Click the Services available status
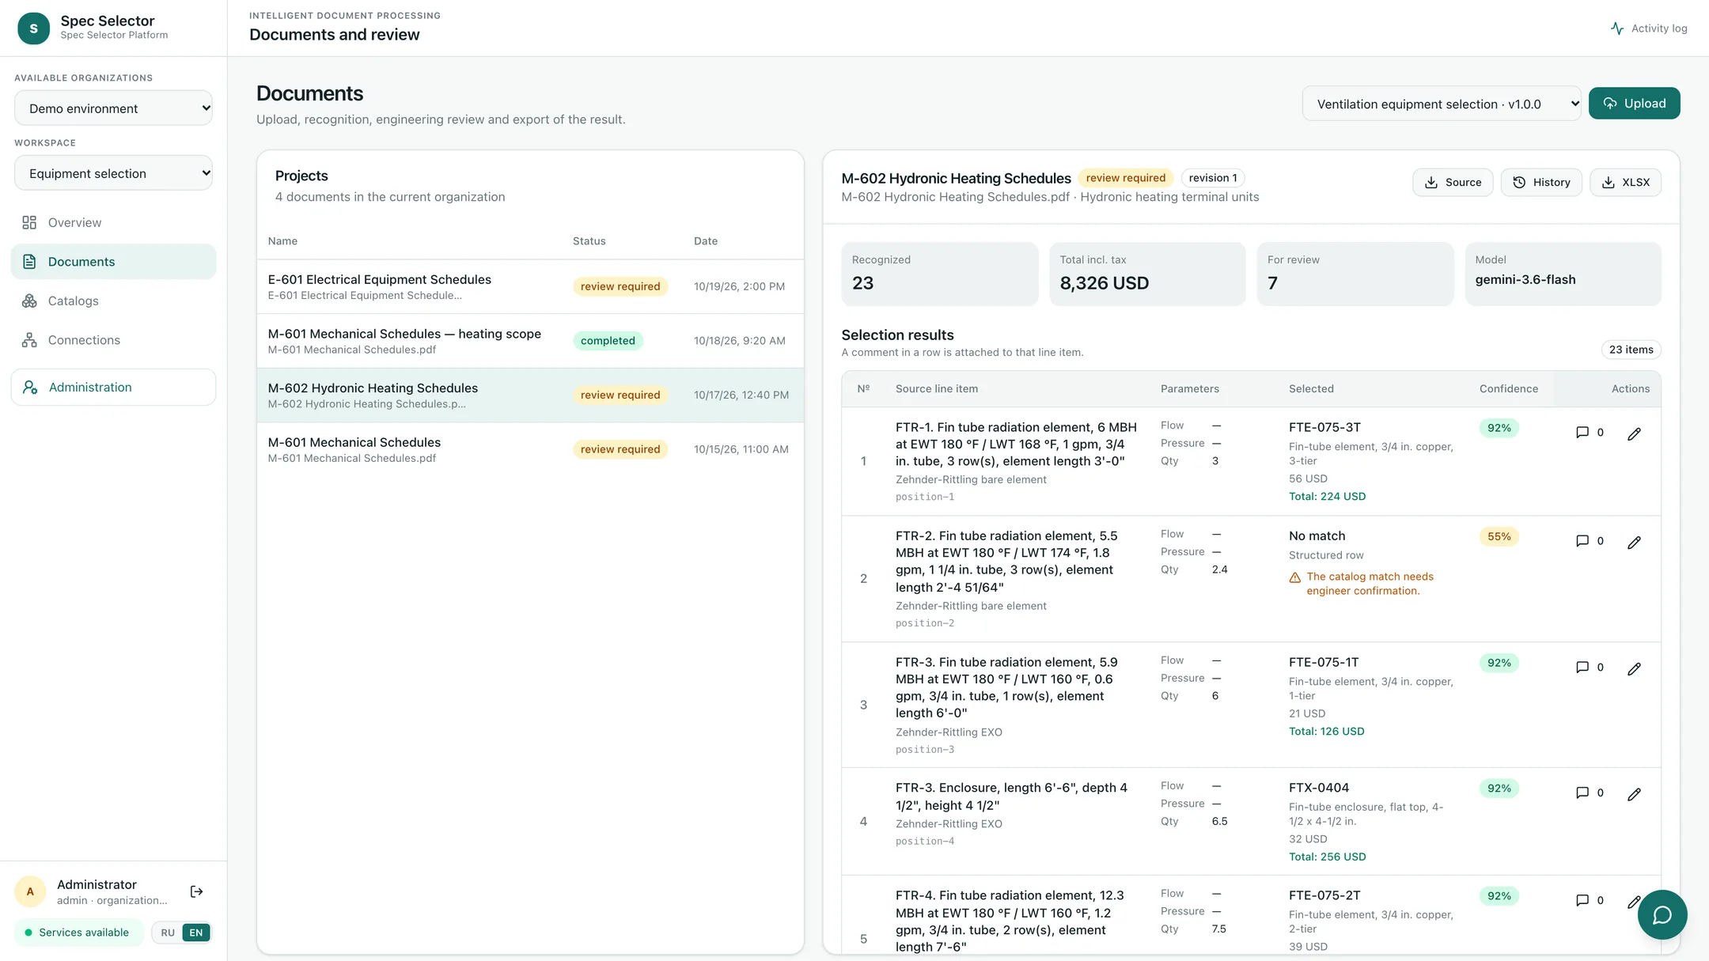 pos(78,933)
